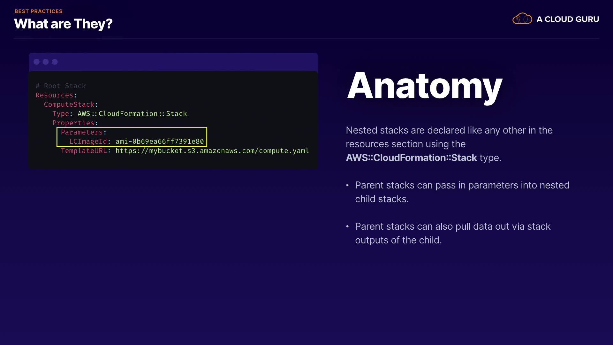613x345 pixels.
Task: Click the third dot in code window header
Action: [55, 62]
